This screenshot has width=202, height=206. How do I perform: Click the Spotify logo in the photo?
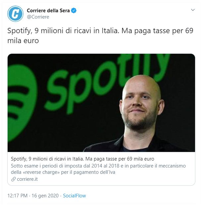pos(22,103)
